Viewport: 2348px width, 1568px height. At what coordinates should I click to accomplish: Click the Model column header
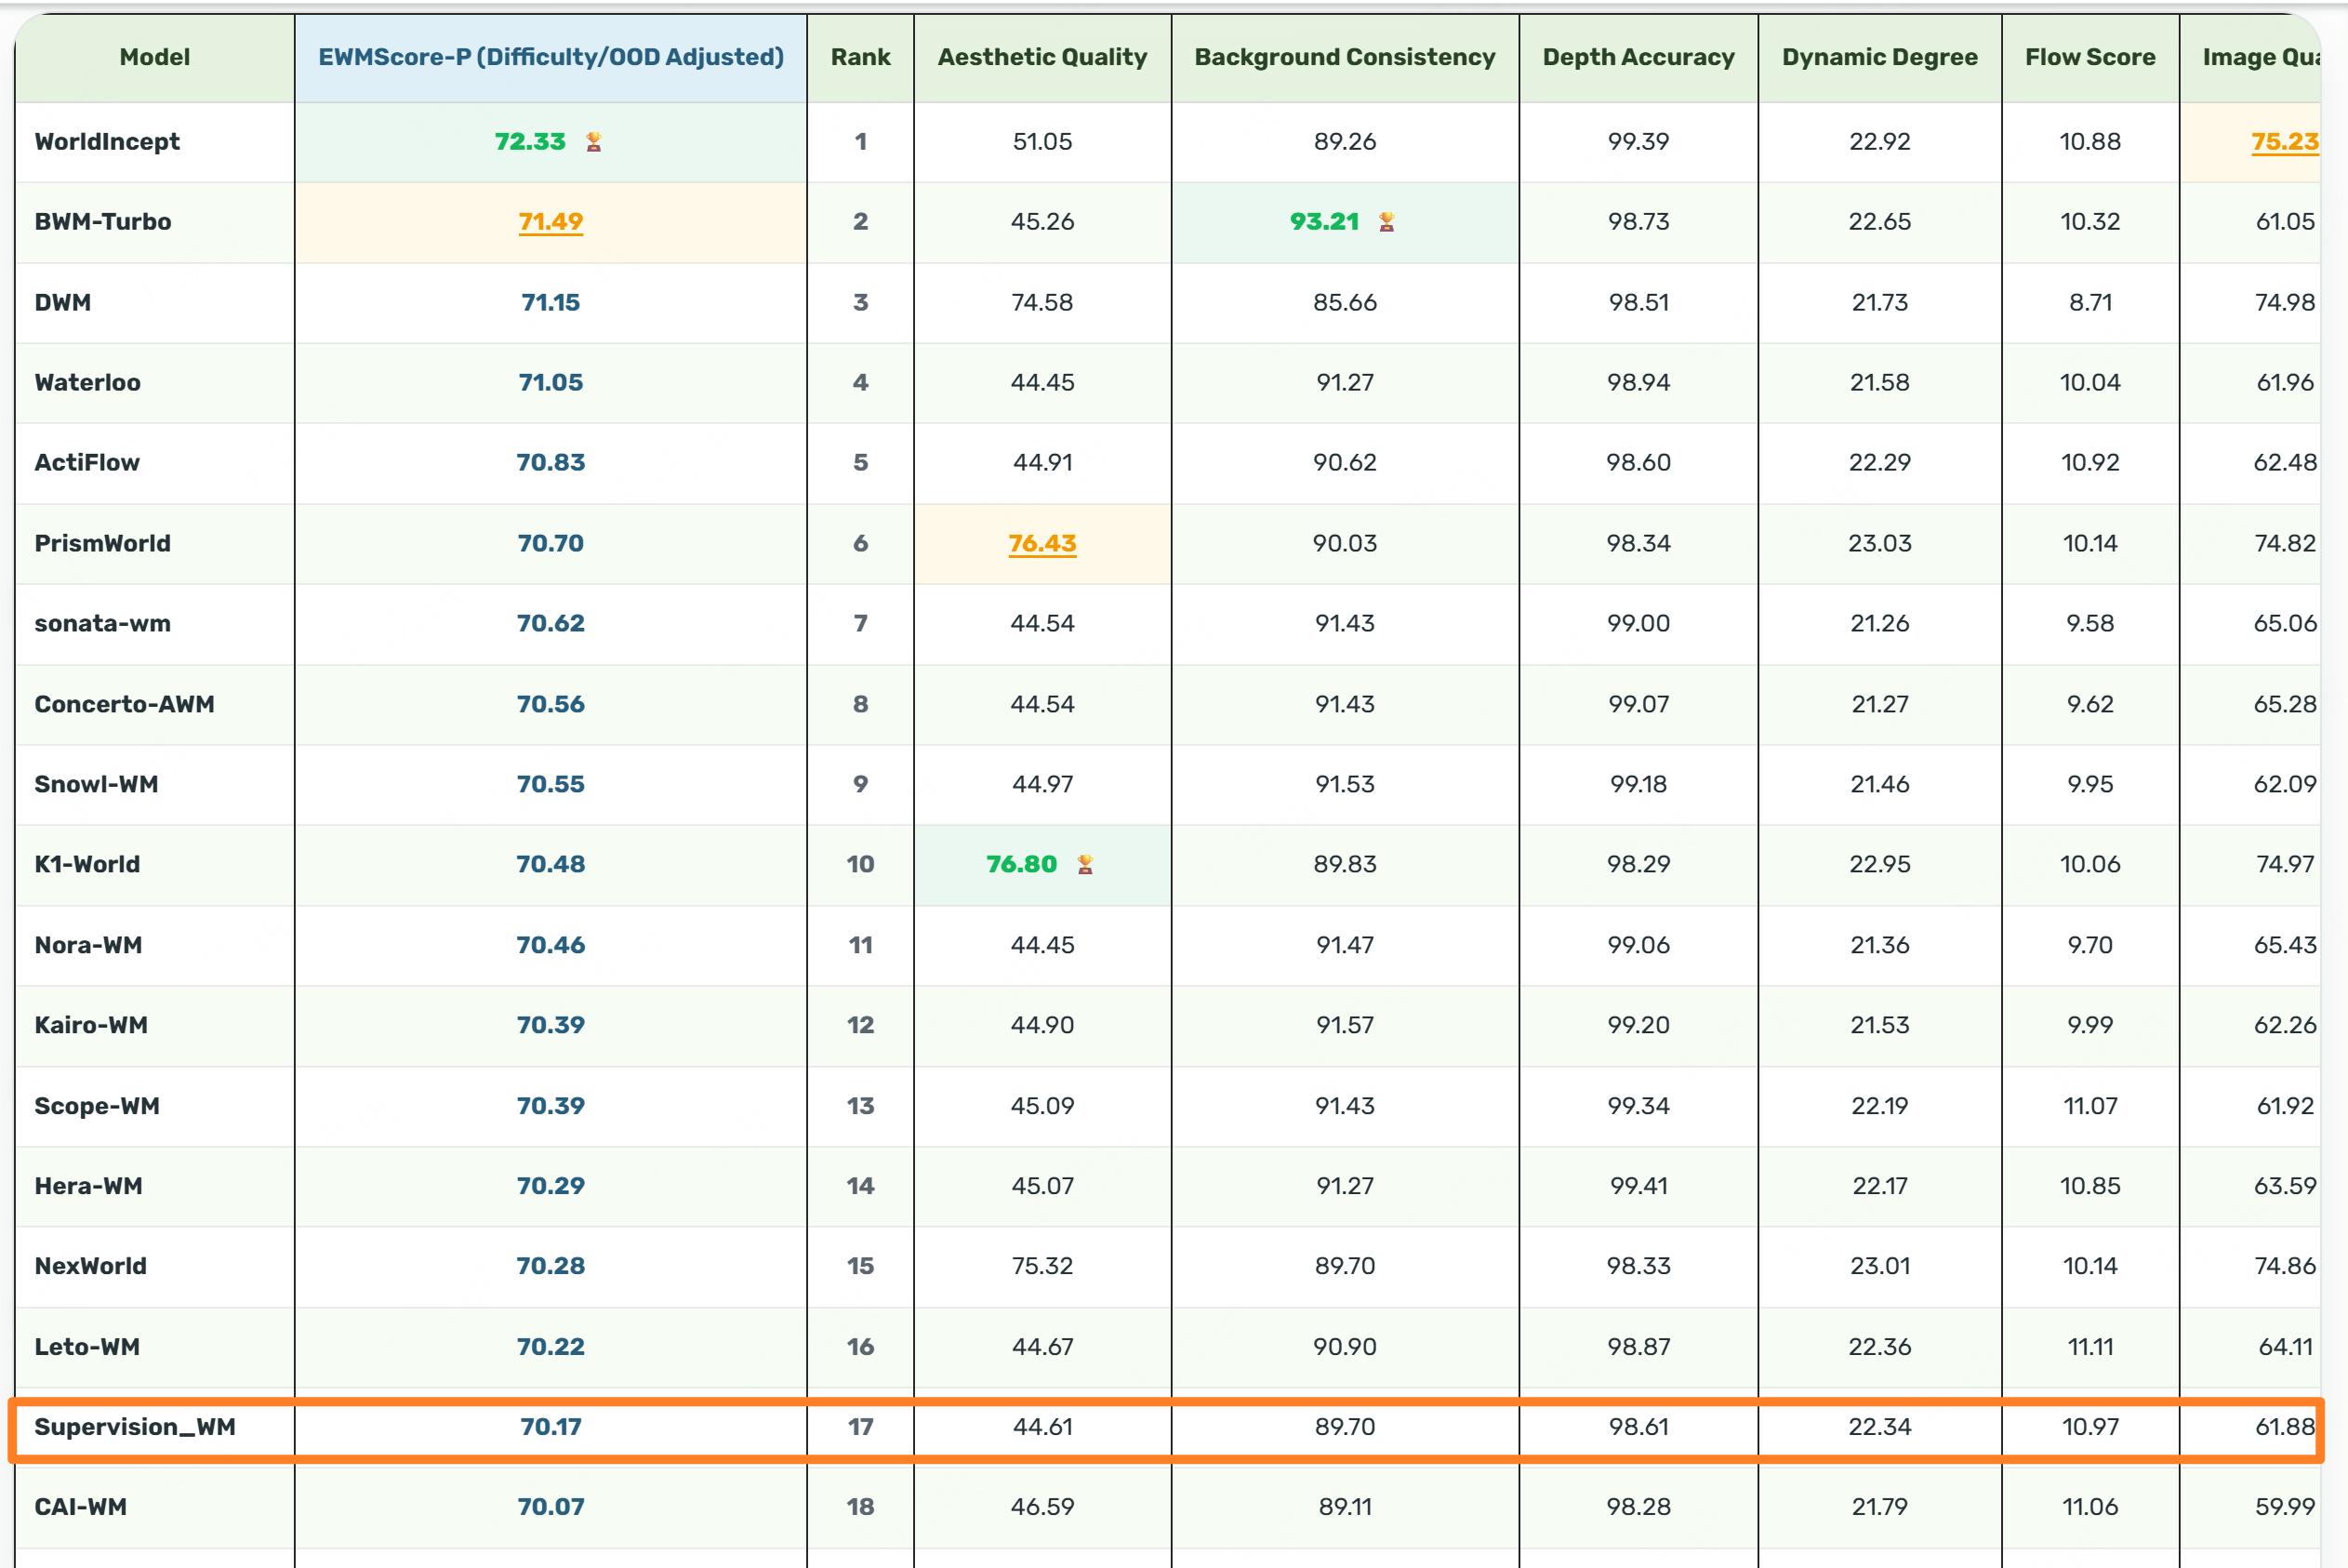(155, 57)
